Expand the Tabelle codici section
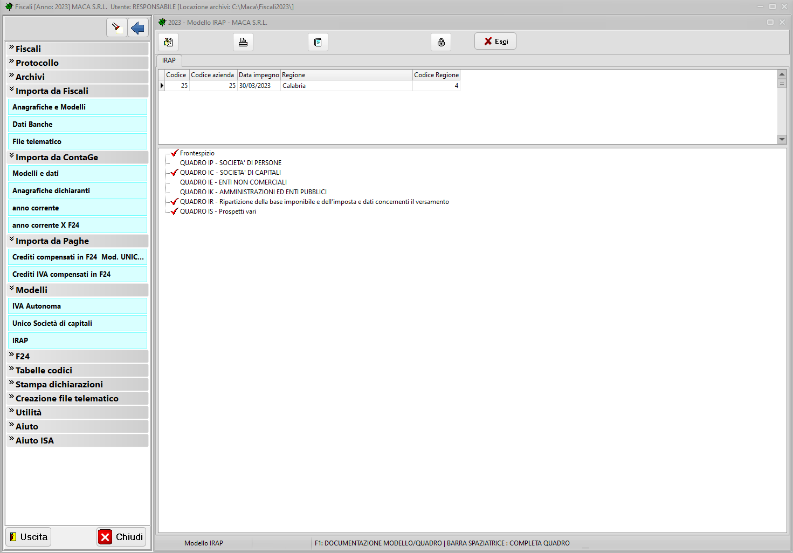 44,370
